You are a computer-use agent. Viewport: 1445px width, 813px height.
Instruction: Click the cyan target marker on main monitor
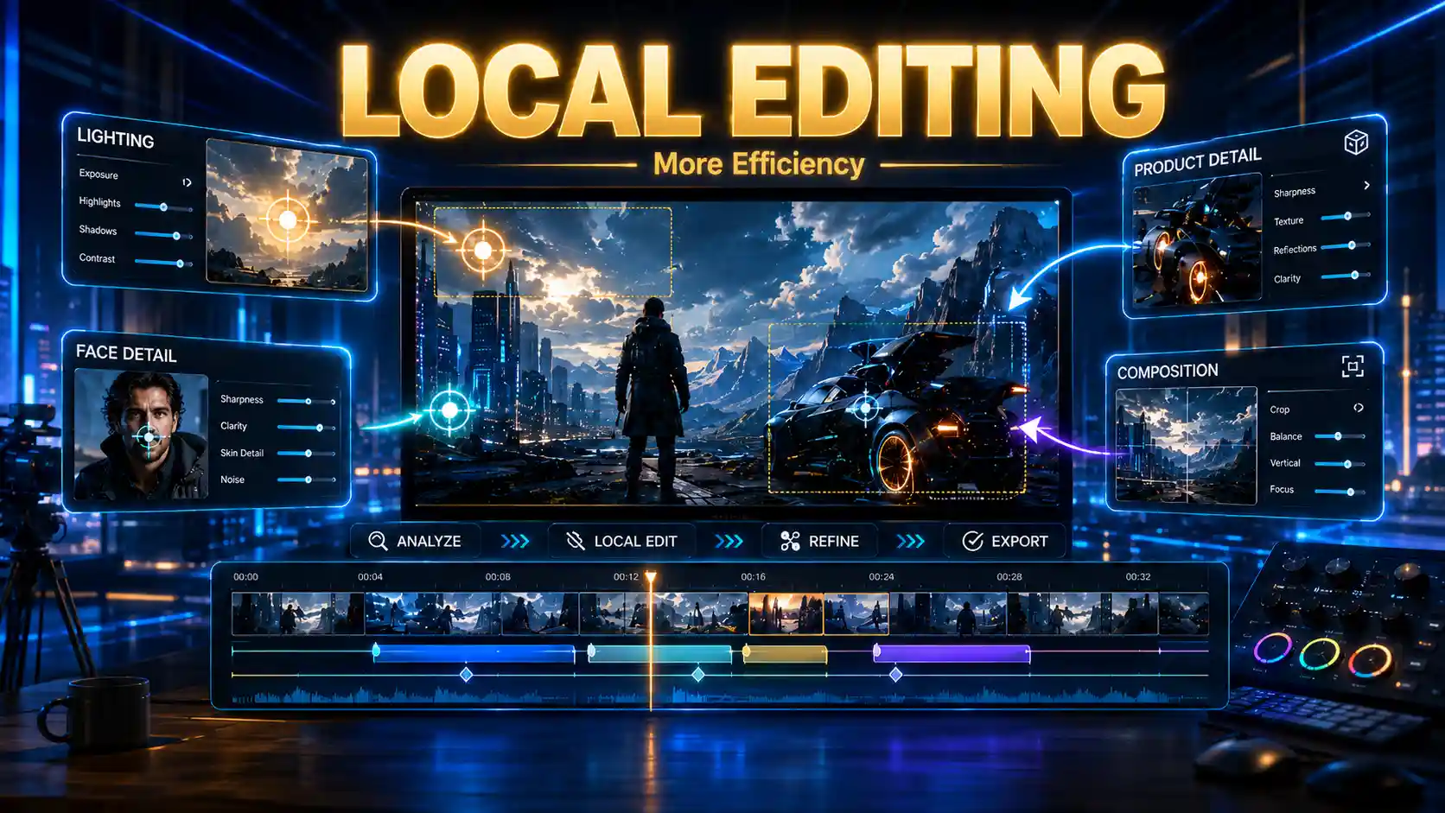(449, 410)
